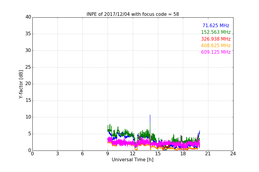Select the green 152.563 MHz legend label

click(216, 32)
